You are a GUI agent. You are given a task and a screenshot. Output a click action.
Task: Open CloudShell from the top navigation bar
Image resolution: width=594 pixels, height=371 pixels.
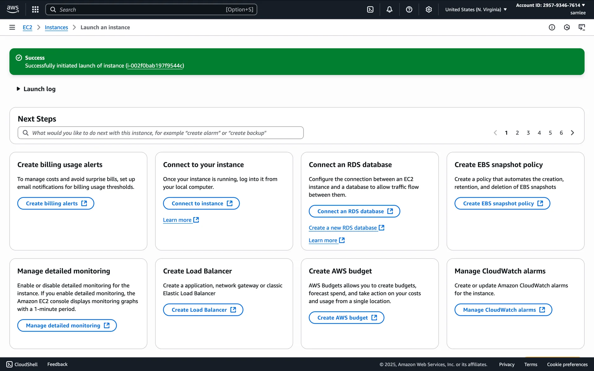click(x=370, y=10)
